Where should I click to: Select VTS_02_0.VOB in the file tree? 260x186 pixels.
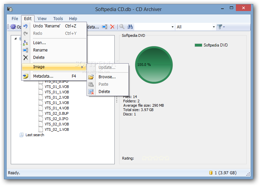[57, 124]
